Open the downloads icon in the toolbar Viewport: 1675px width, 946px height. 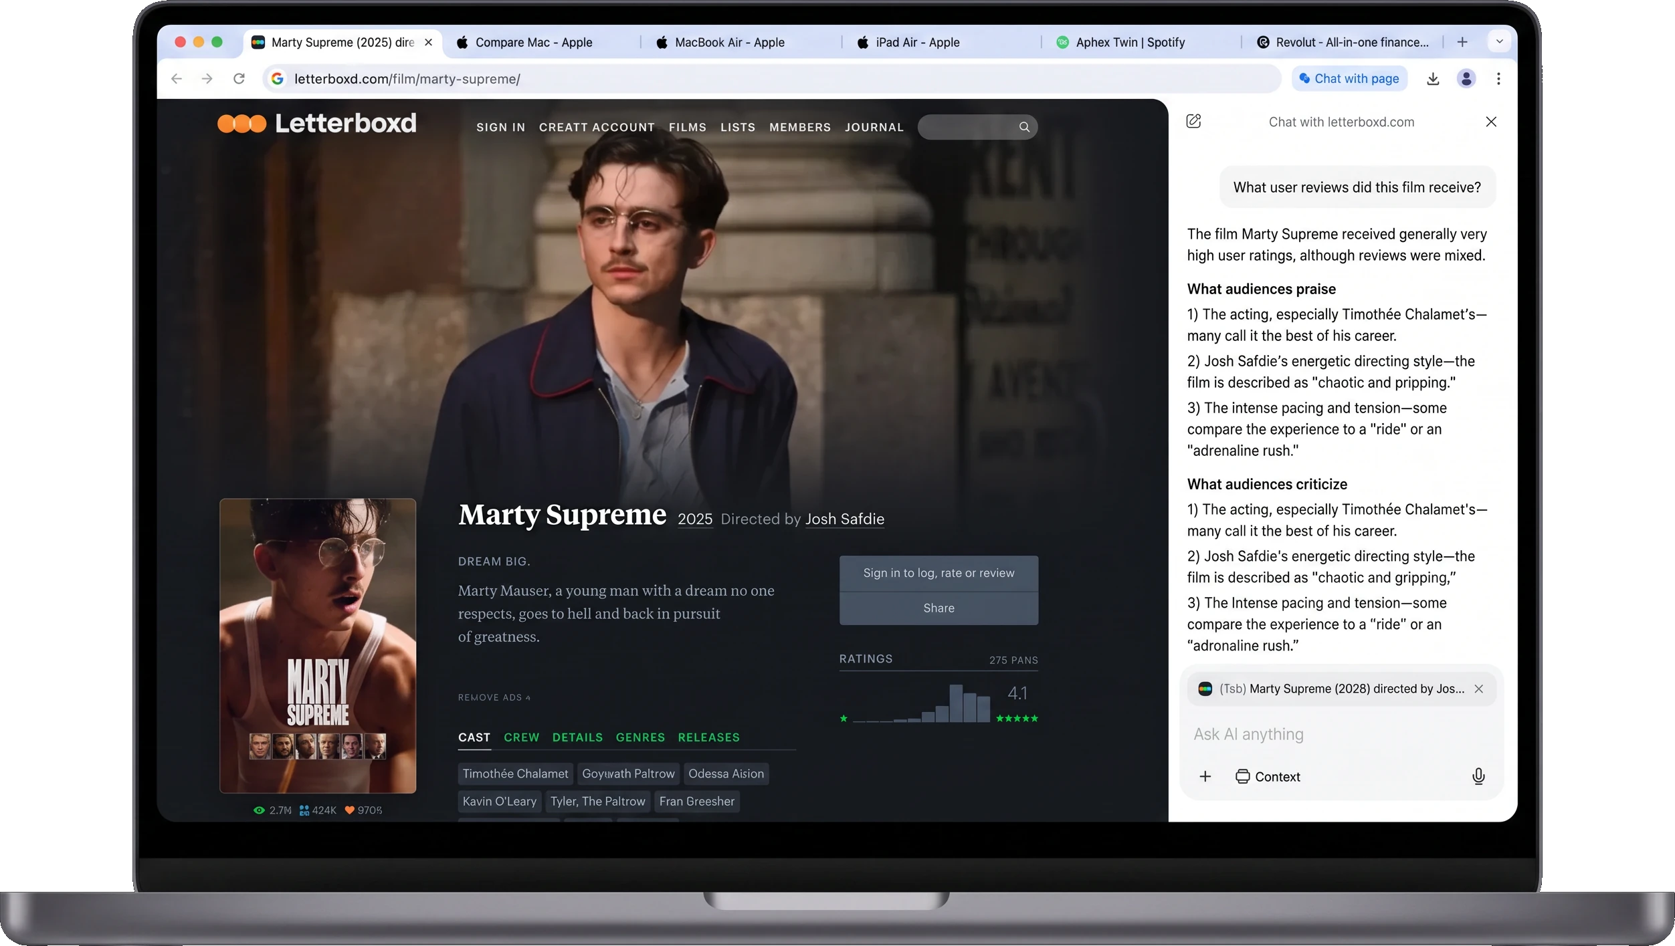pos(1433,79)
